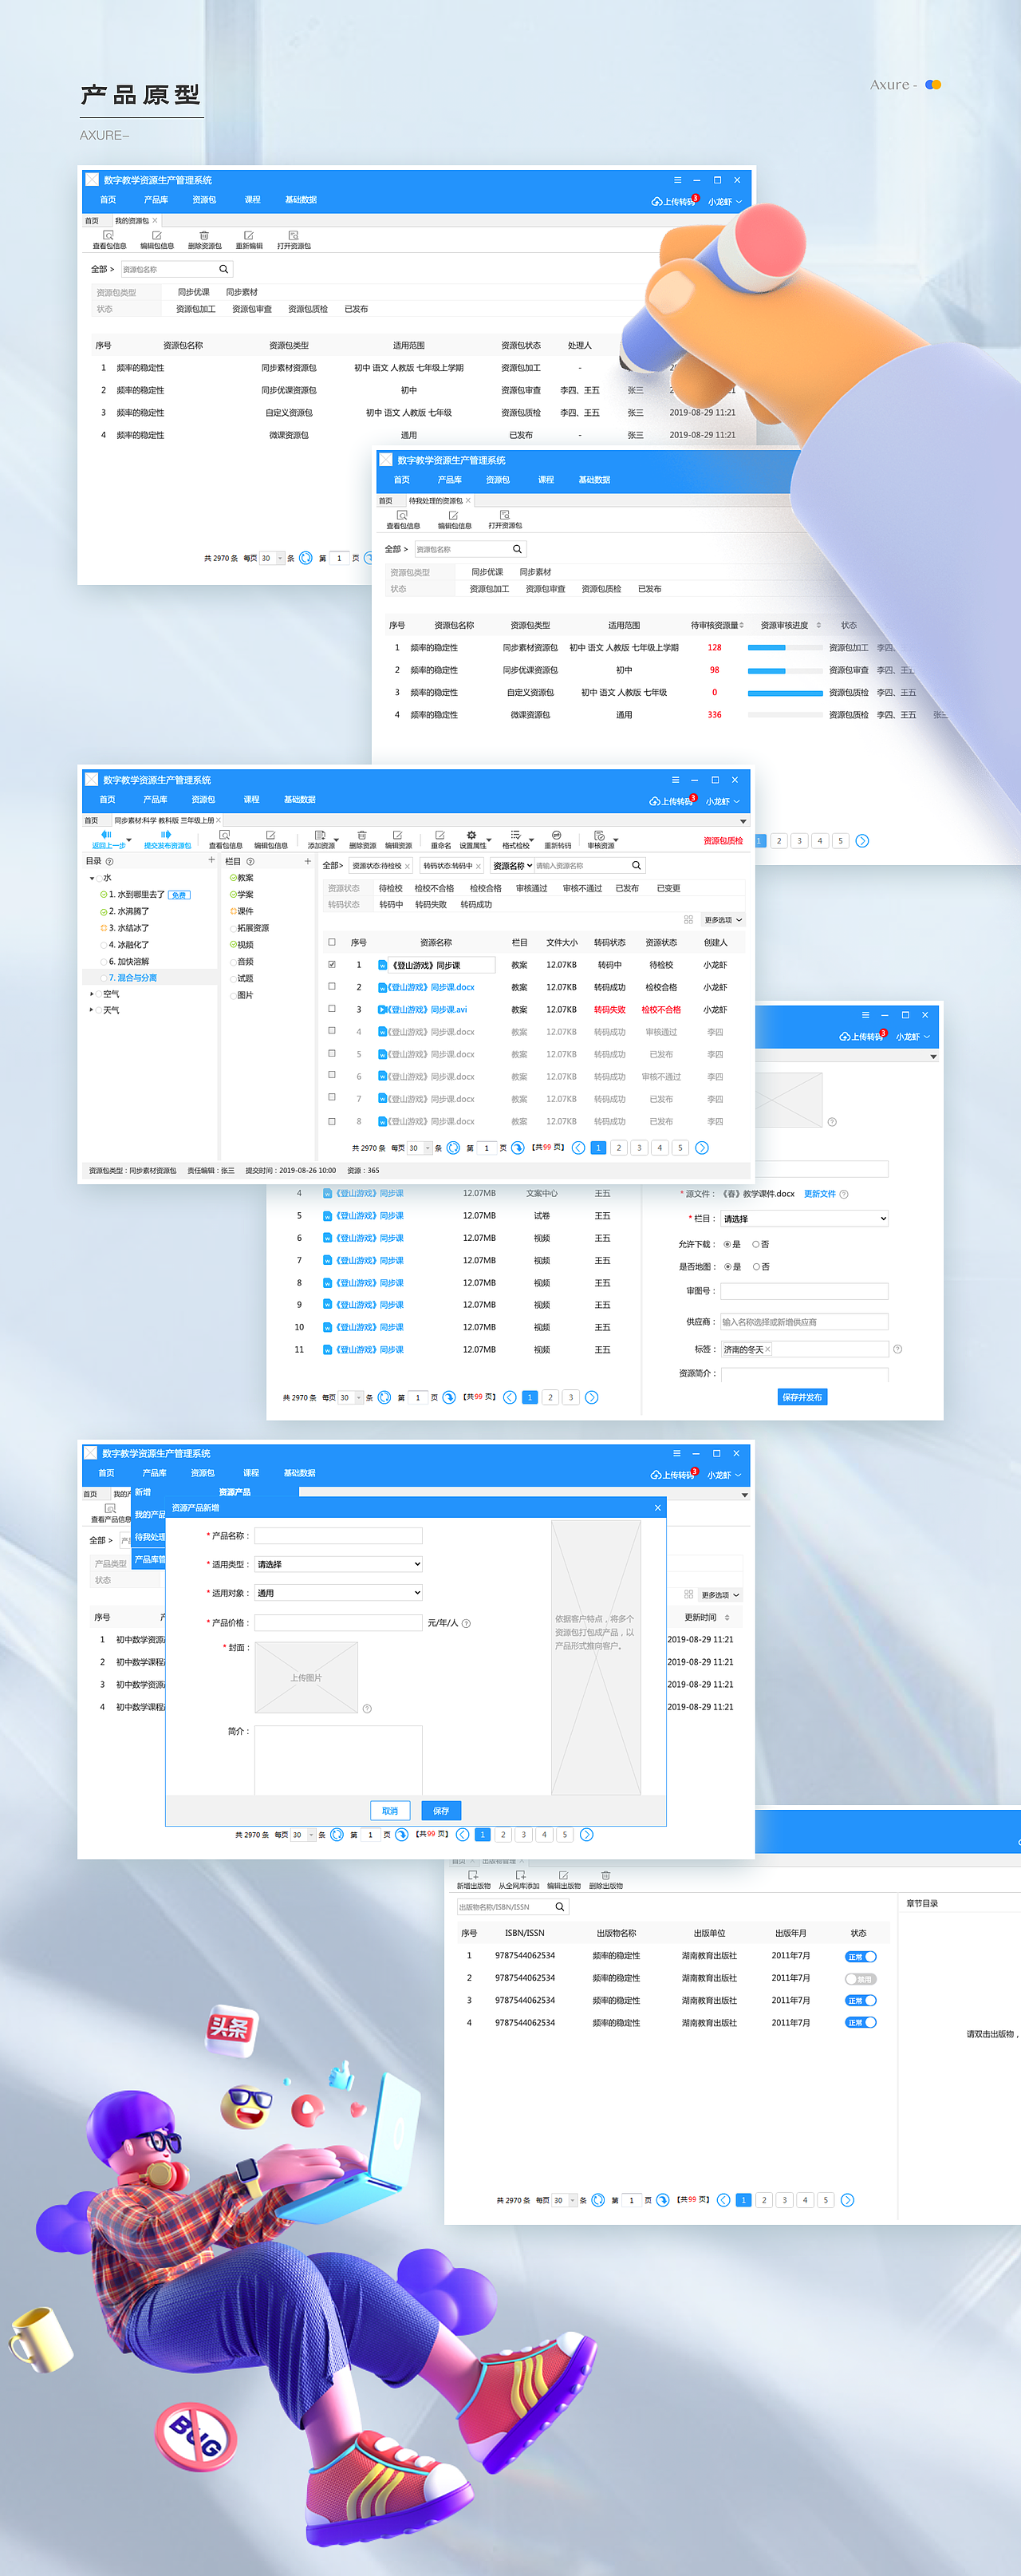Toggle the select-all checkbox in resource table header

pyautogui.click(x=332, y=942)
